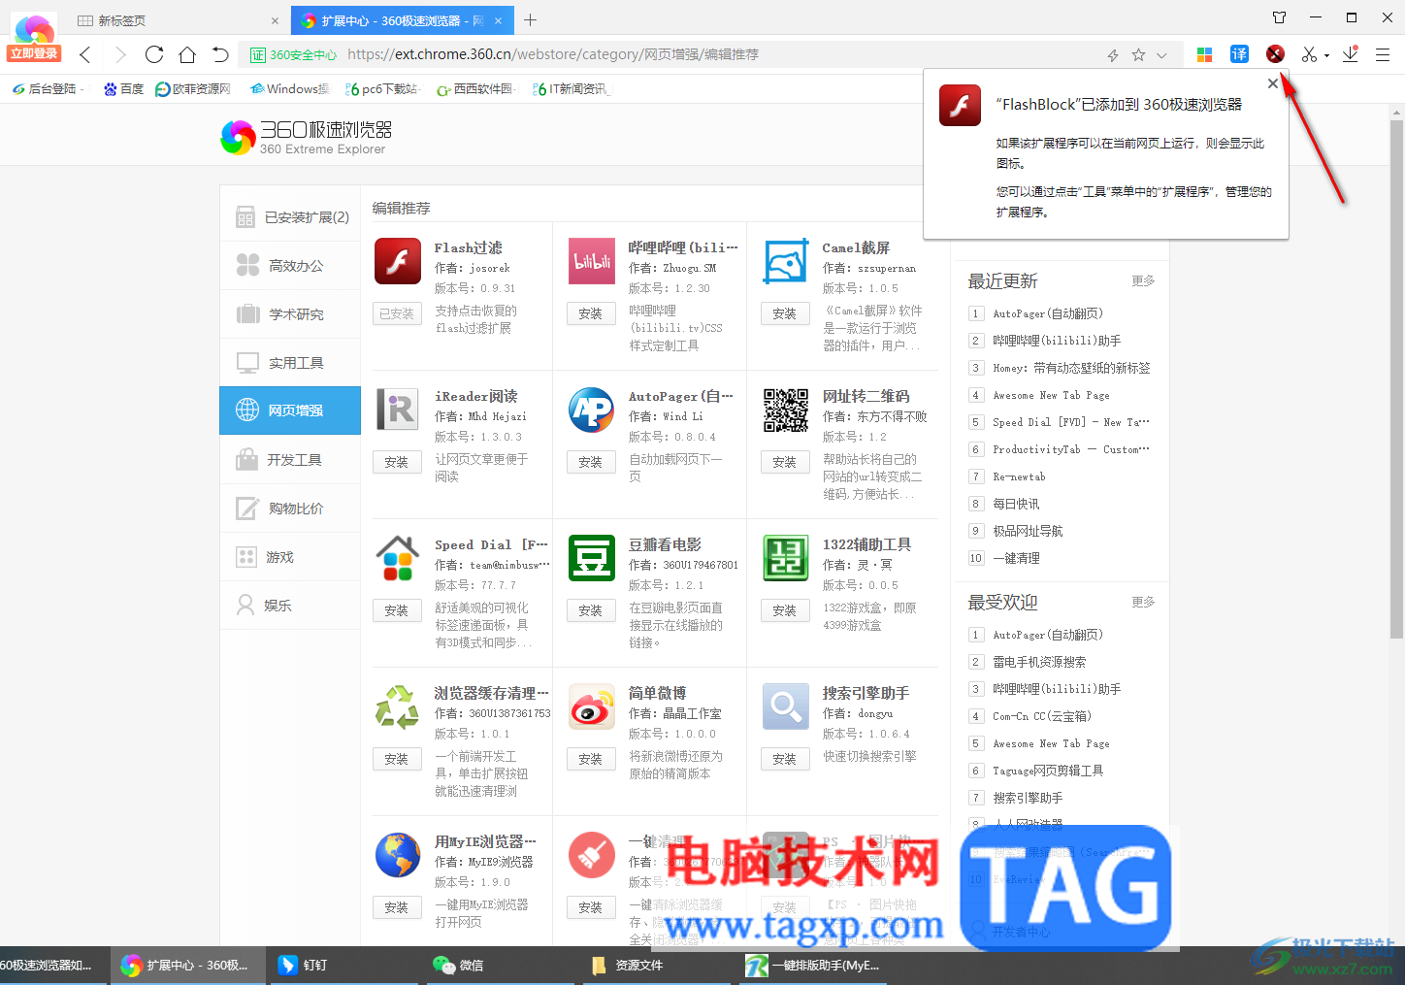Click the 豆瓣看电影 extension icon
Viewport: 1405px width, 985px height.
tap(592, 558)
